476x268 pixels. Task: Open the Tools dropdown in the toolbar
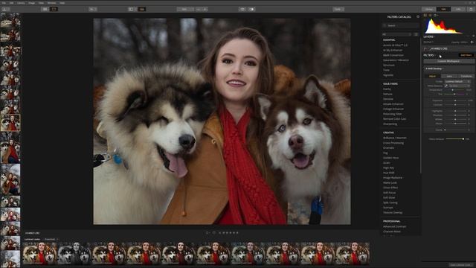(x=338, y=9)
